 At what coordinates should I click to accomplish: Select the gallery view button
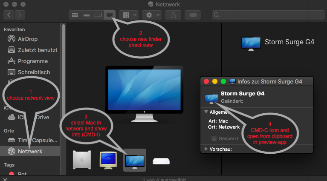pyautogui.click(x=110, y=15)
